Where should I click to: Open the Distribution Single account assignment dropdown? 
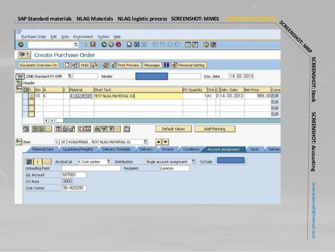(194, 162)
